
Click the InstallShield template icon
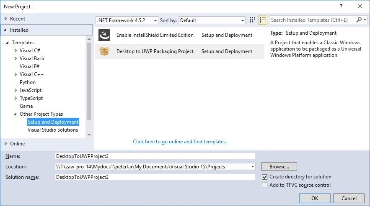[x=104, y=35]
